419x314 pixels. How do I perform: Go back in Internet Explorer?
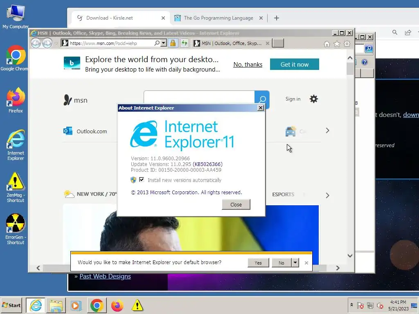[36, 43]
